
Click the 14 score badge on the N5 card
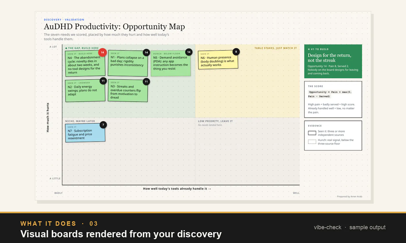189,52
